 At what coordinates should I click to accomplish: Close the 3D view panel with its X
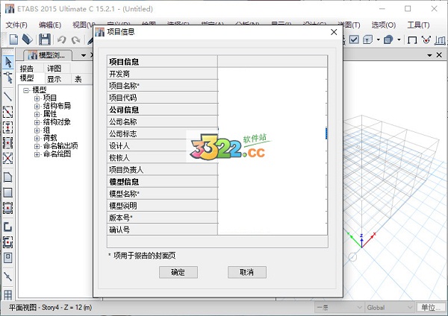(x=440, y=54)
